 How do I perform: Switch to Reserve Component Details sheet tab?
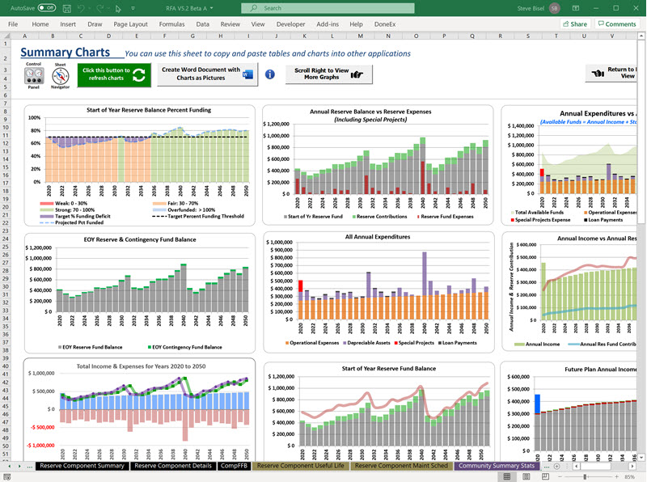(173, 466)
